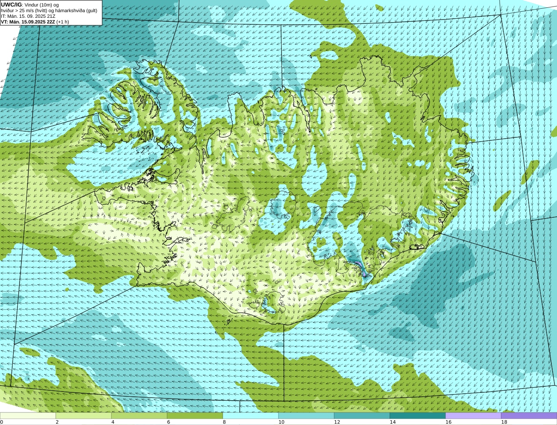Click the legend tick label "10"
The height and width of the screenshot is (425, 557).
coord(281,422)
